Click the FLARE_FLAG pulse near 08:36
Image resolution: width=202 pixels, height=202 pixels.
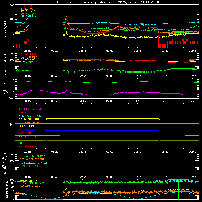66,126
